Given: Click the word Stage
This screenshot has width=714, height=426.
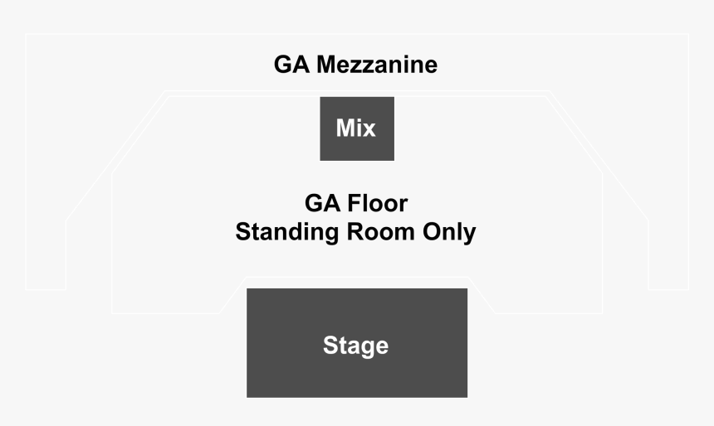Looking at the screenshot, I should pos(355,346).
